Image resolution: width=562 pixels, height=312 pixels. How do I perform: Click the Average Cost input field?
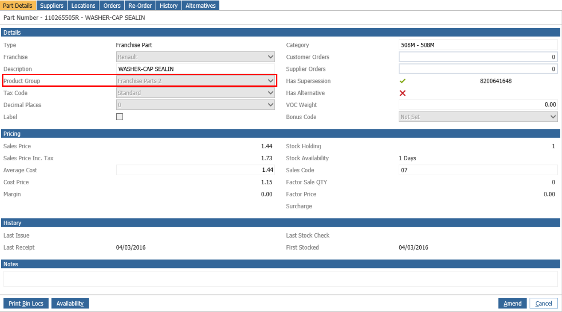coord(195,170)
